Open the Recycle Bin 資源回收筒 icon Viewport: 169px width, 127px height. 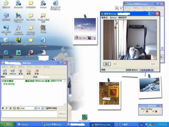6,41
